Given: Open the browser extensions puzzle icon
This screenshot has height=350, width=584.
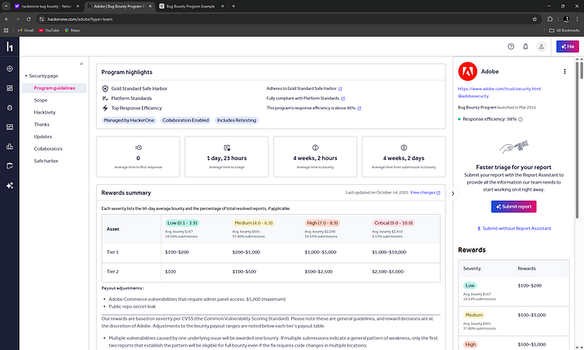Looking at the screenshot, I should coord(550,19).
